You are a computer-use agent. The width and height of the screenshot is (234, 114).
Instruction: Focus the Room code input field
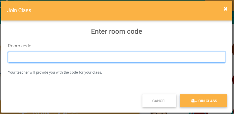tap(116, 57)
